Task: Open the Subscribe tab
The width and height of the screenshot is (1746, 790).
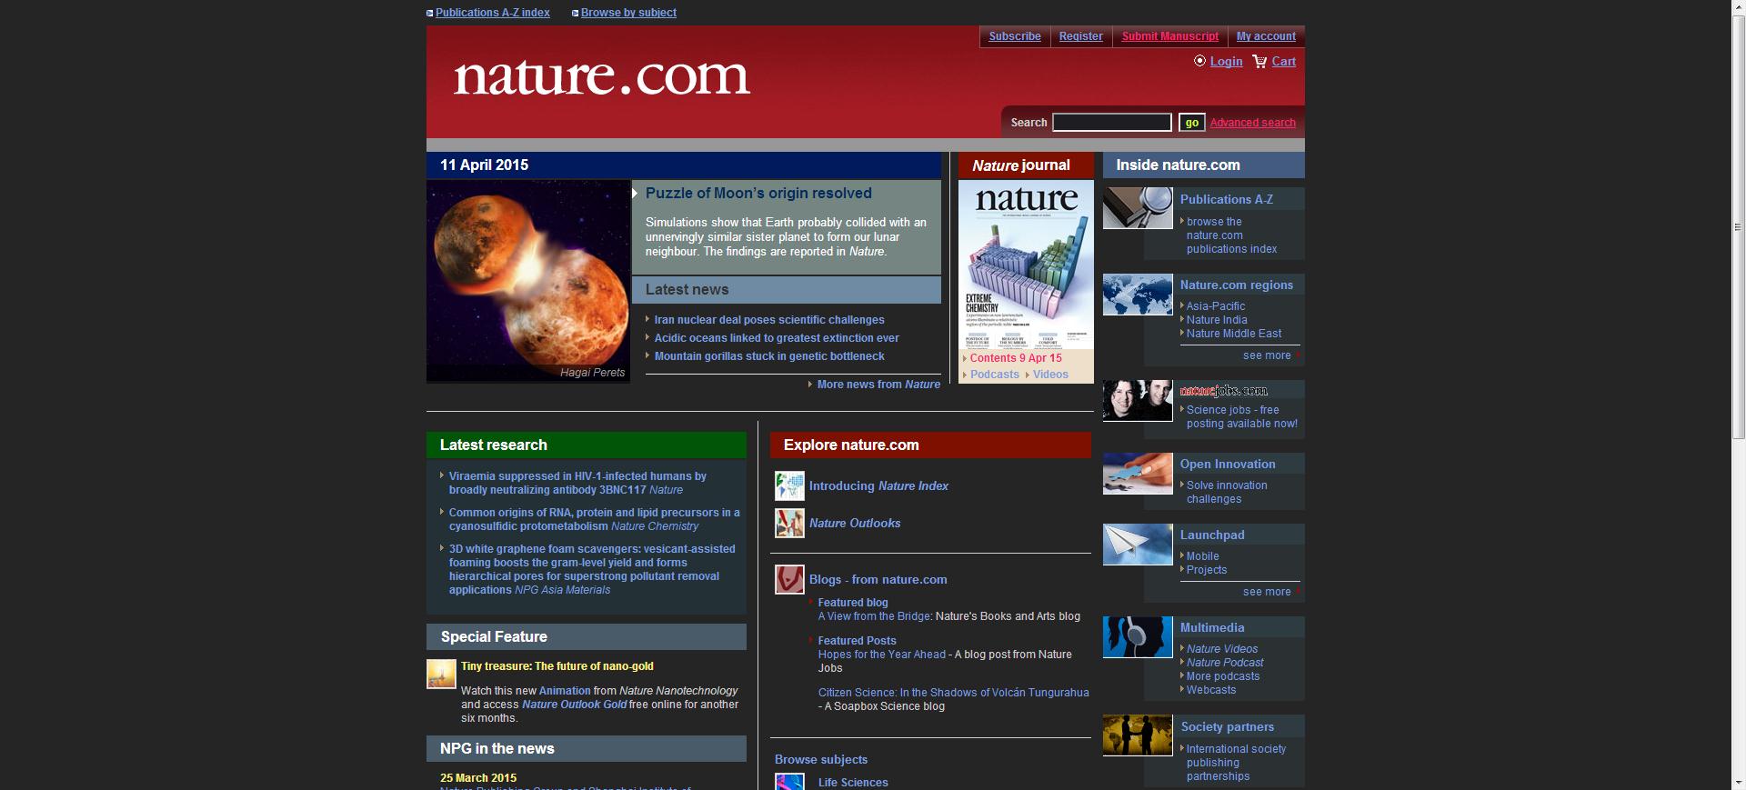Action: click(x=1015, y=36)
